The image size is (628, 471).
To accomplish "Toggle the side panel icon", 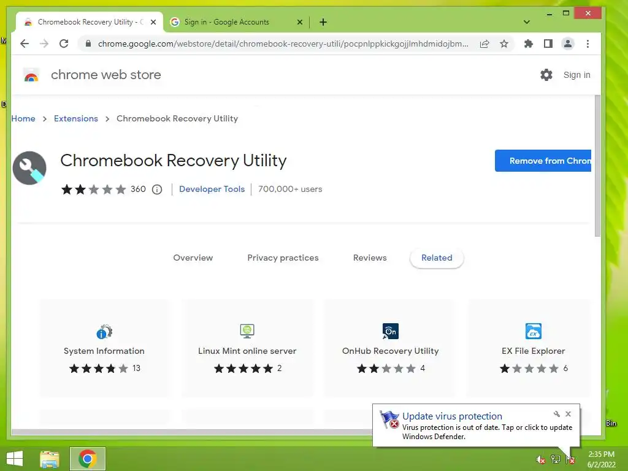I will click(x=548, y=44).
